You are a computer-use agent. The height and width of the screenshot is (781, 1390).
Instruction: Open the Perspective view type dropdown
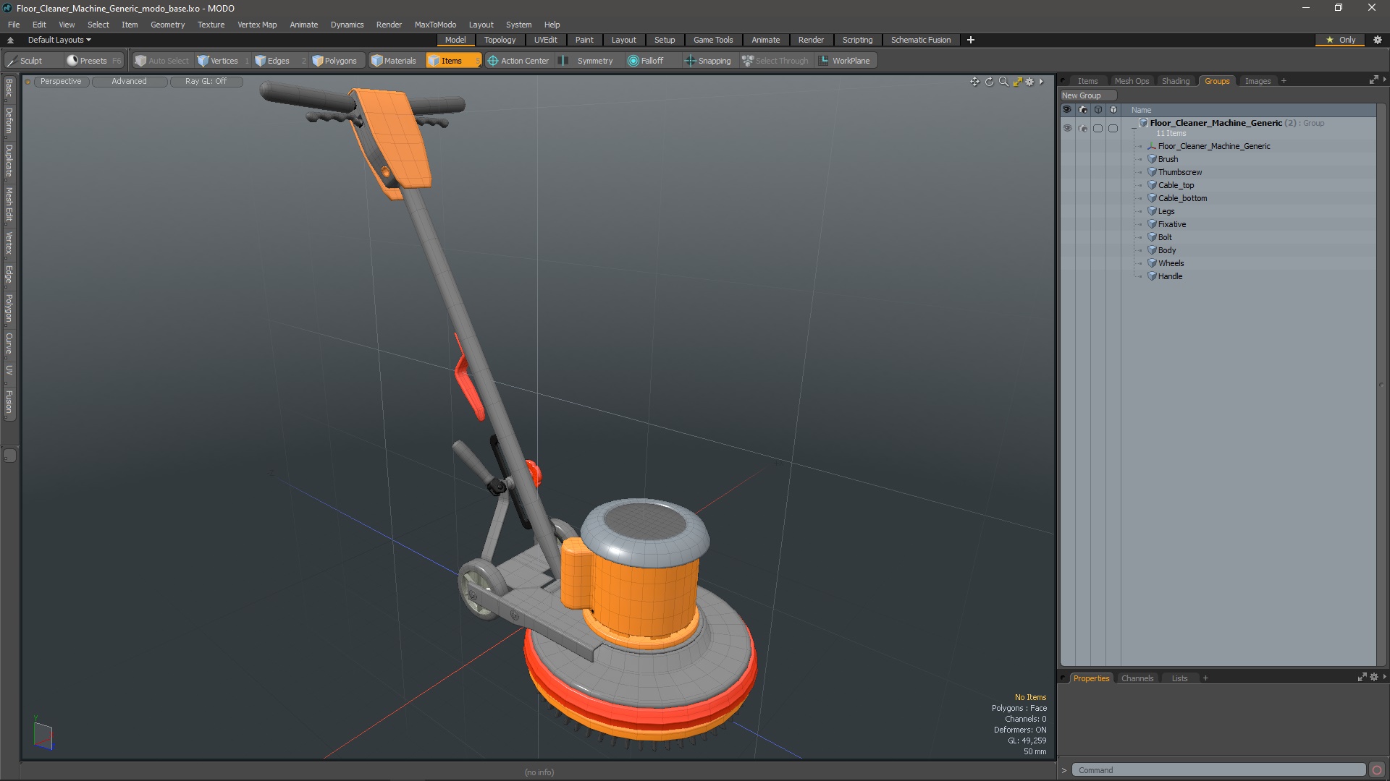click(x=61, y=81)
